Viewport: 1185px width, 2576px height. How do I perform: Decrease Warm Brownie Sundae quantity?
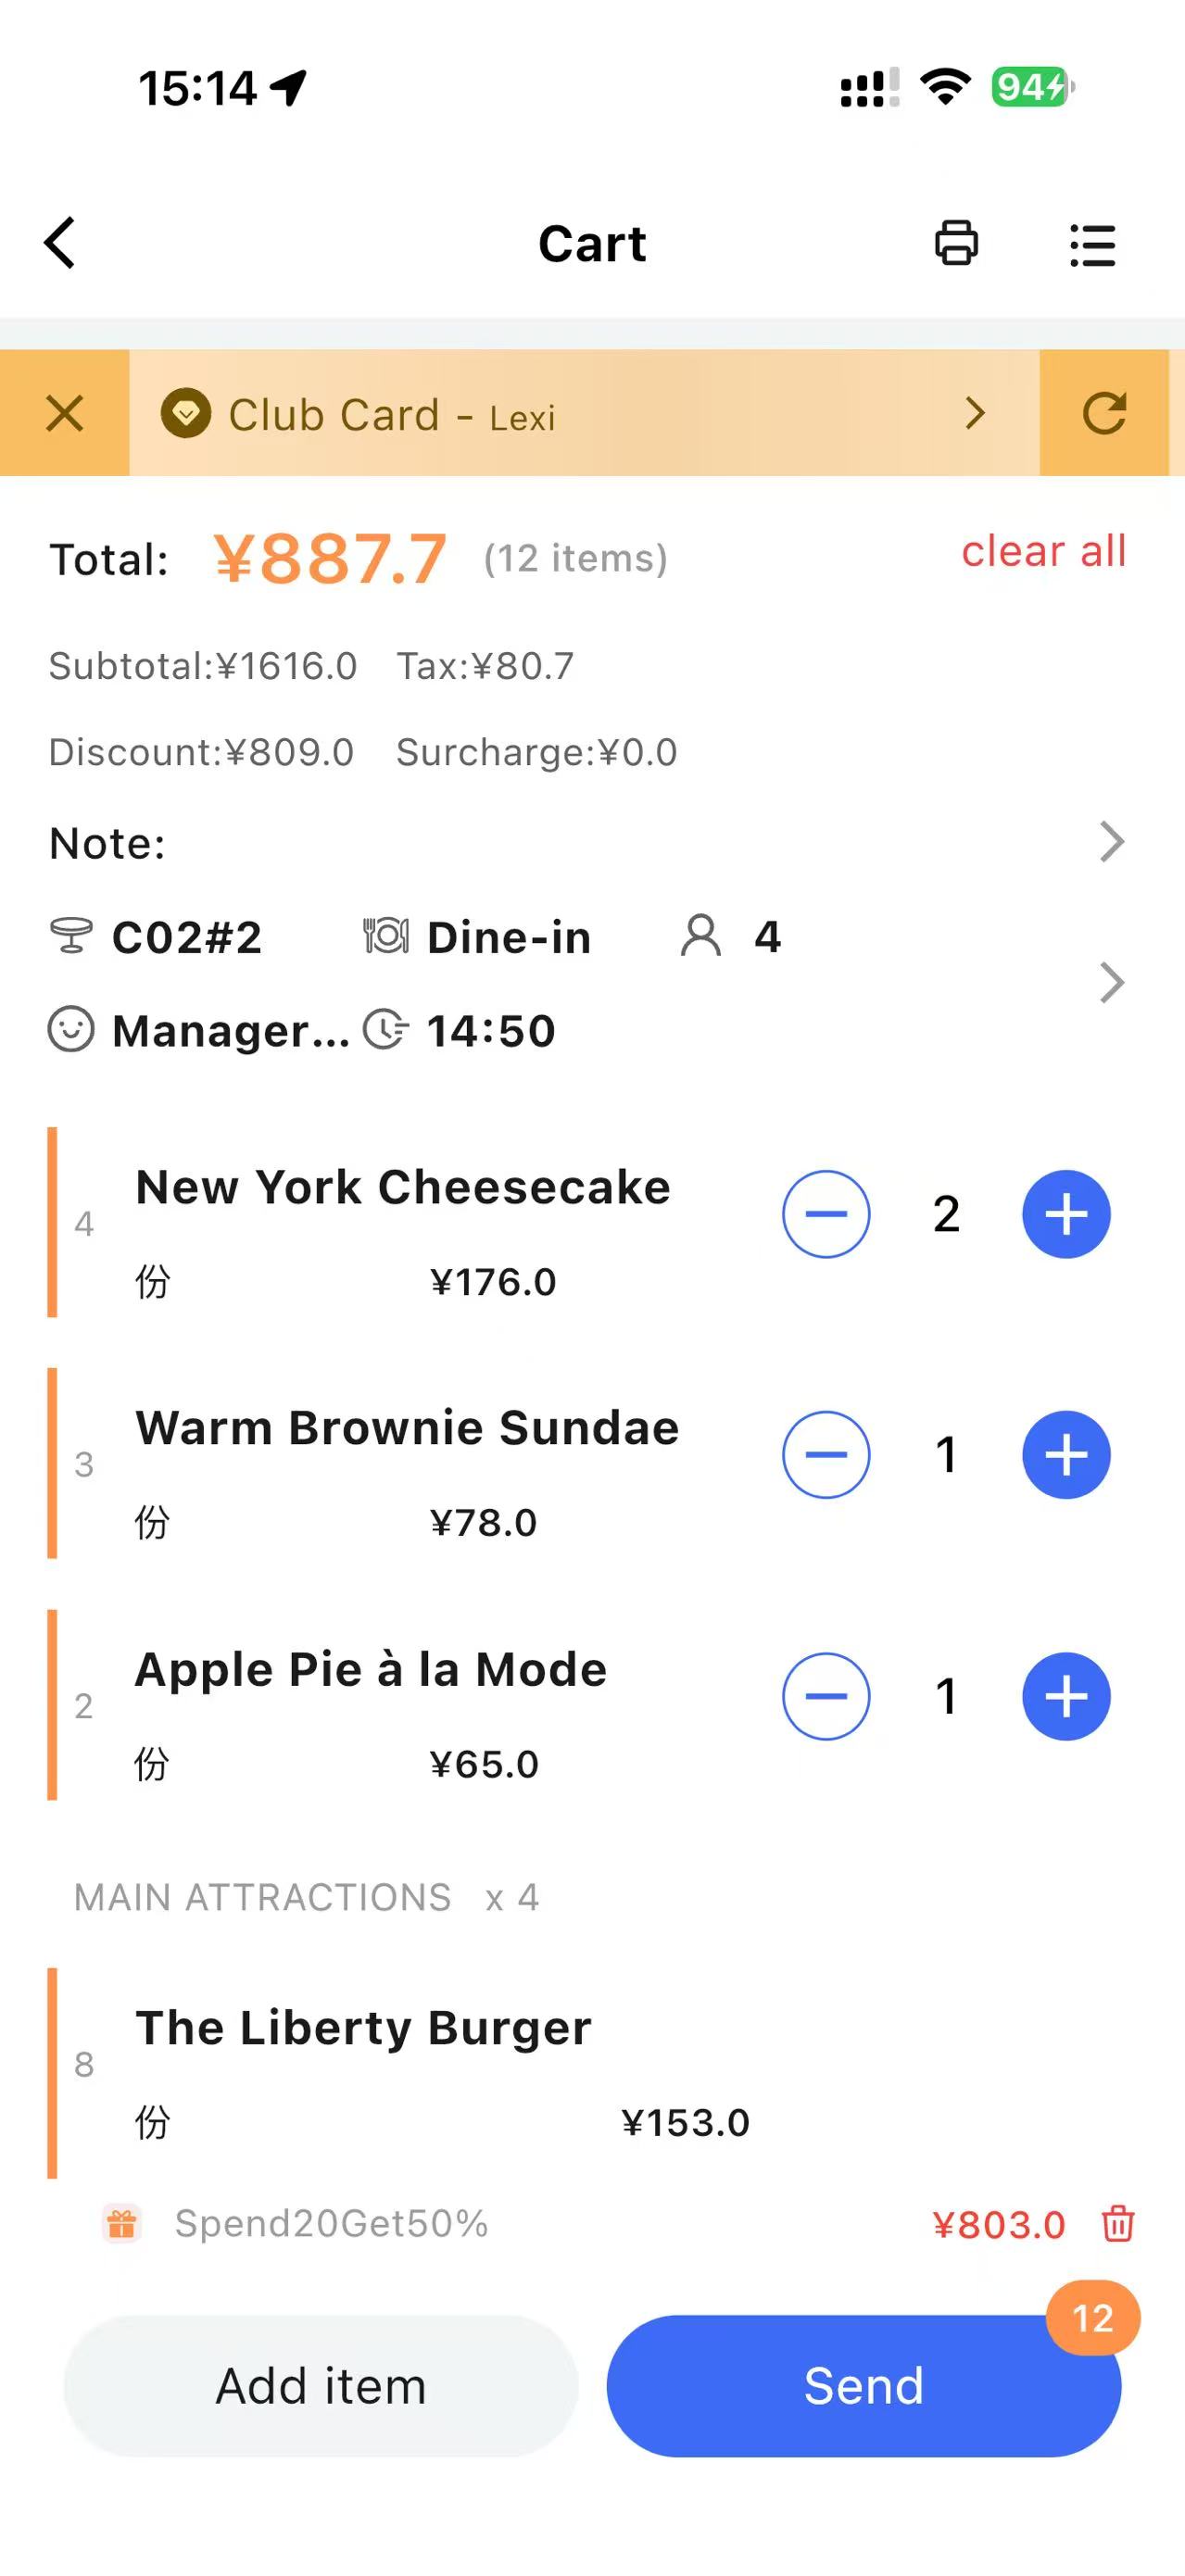pyautogui.click(x=826, y=1455)
